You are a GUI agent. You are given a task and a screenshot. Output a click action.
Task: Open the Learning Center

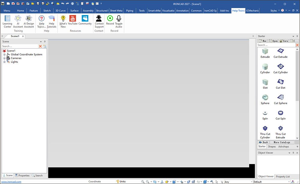7,21
